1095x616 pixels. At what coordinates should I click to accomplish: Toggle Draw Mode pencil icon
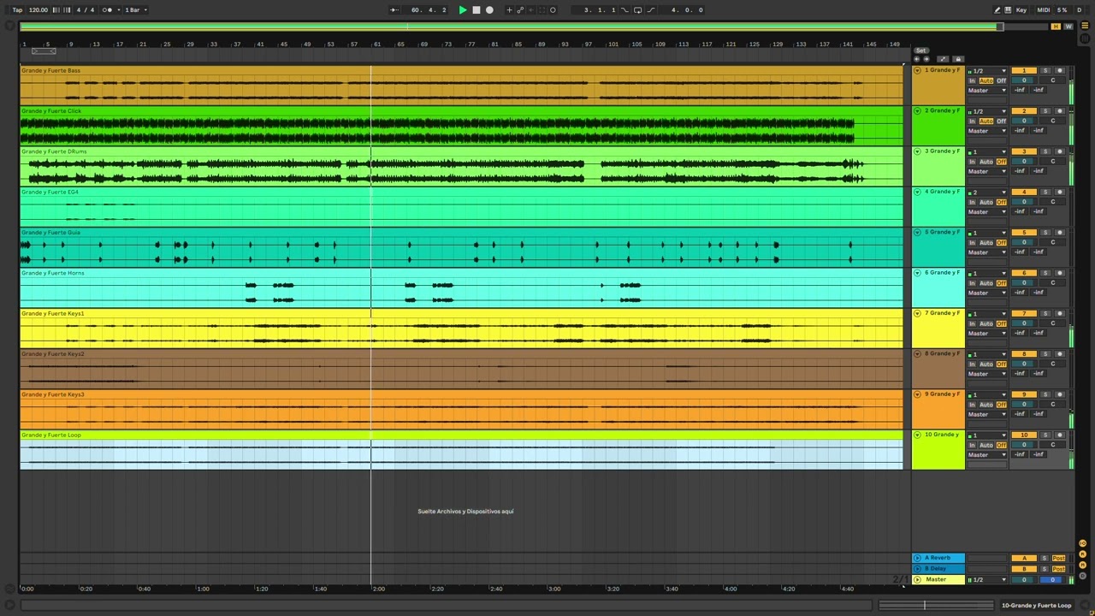[997, 10]
